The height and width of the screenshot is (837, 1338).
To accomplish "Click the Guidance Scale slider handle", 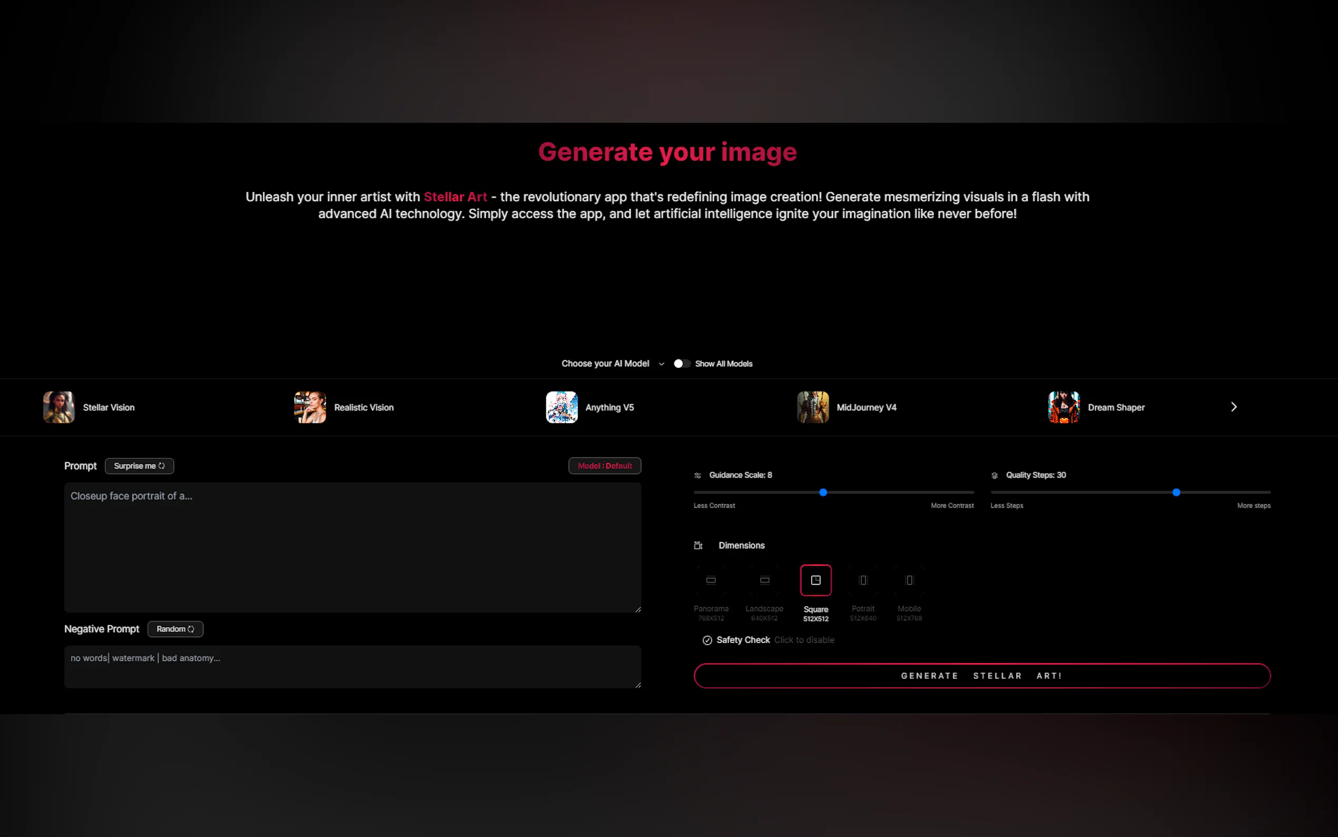I will tap(822, 492).
